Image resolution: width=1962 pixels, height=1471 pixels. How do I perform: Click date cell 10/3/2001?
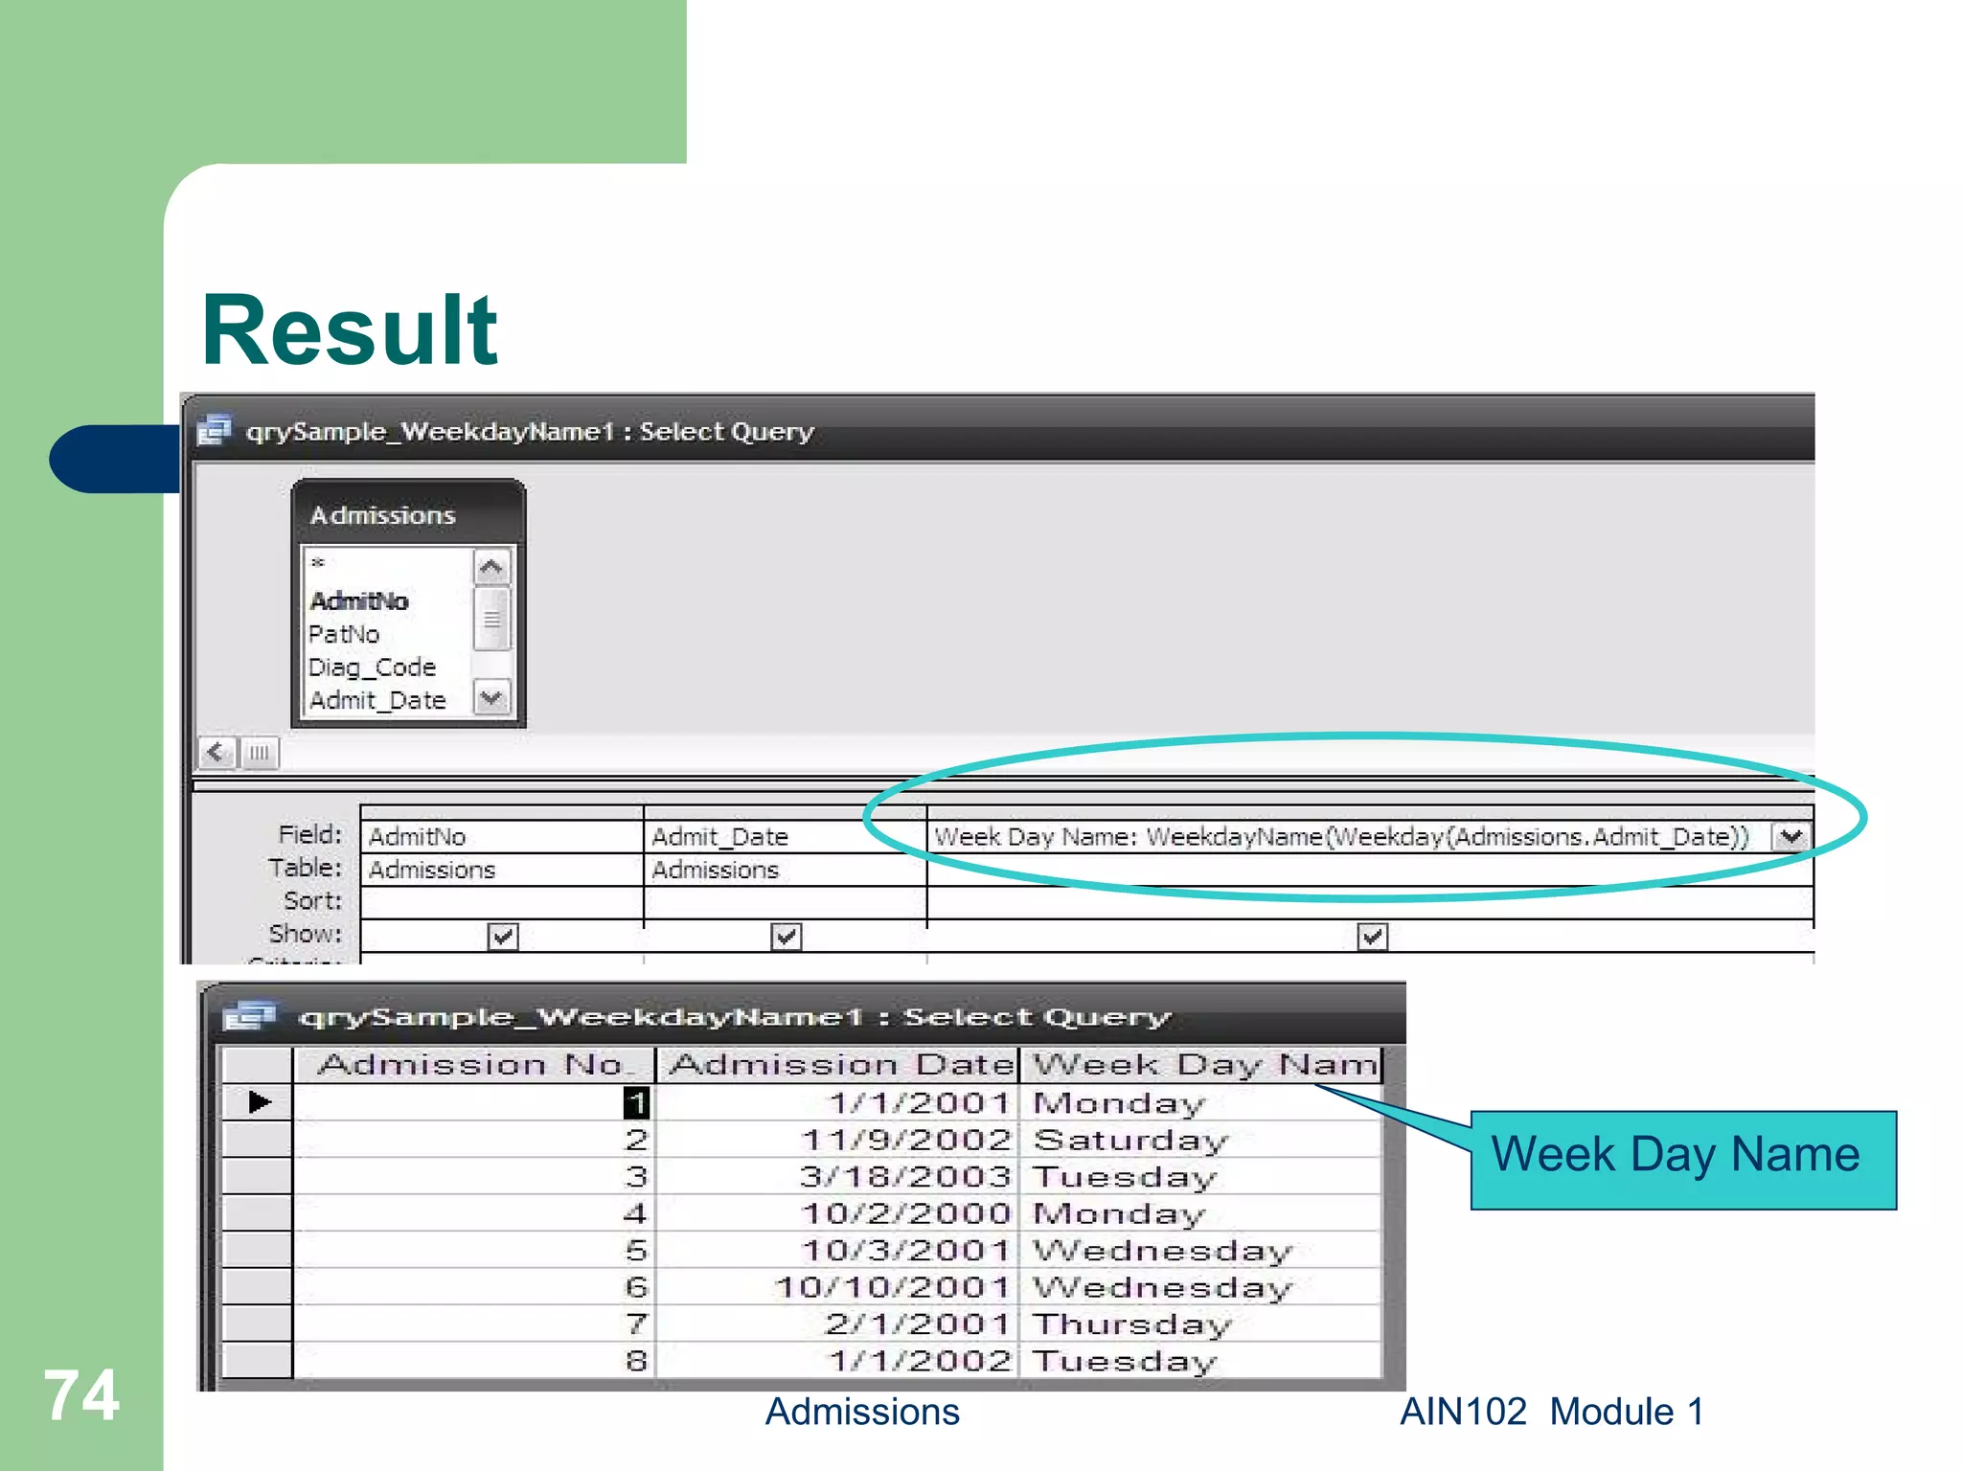(837, 1250)
